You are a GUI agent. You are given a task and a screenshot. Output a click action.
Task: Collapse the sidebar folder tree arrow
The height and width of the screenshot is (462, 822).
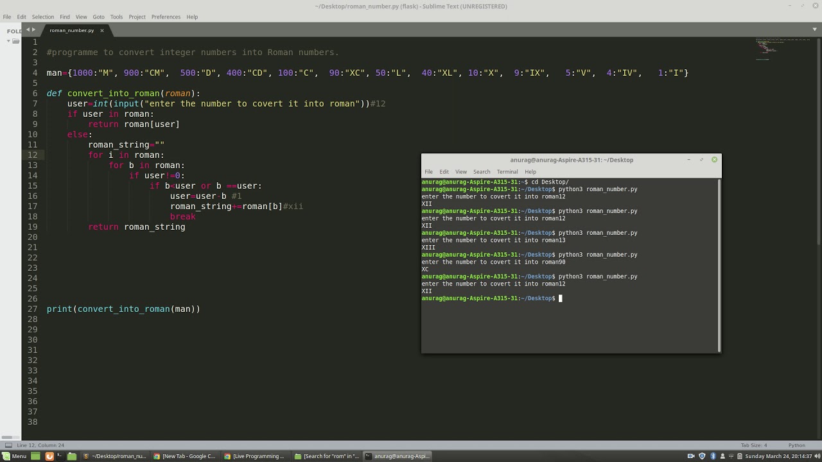coord(8,41)
